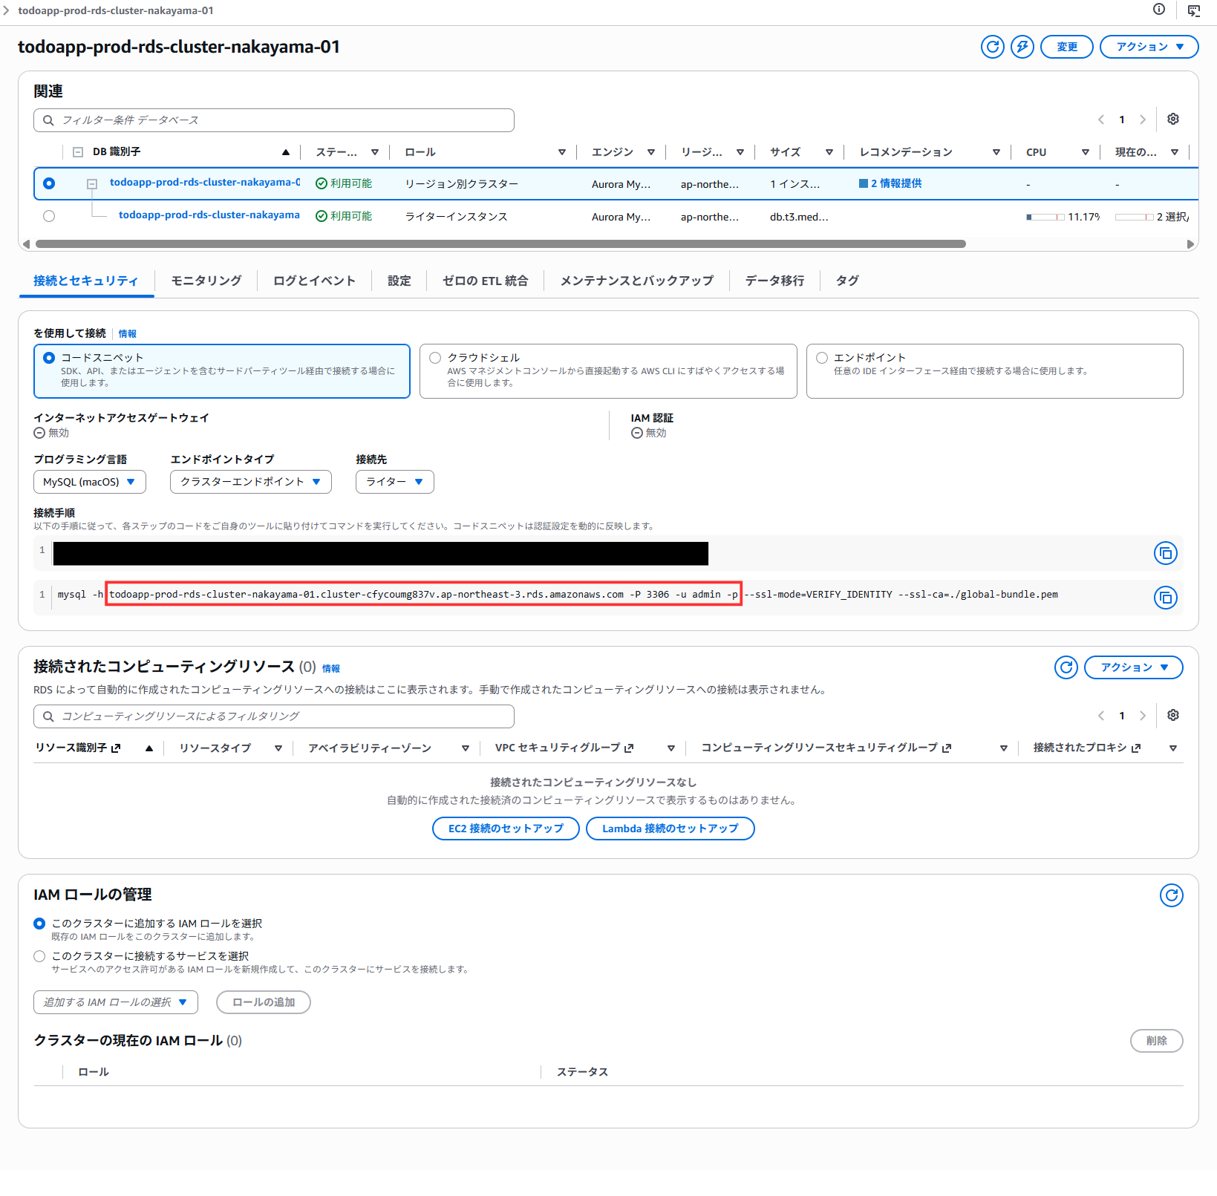Click Lambda 接続のセットアップ button
This screenshot has width=1217, height=1196.
click(671, 829)
